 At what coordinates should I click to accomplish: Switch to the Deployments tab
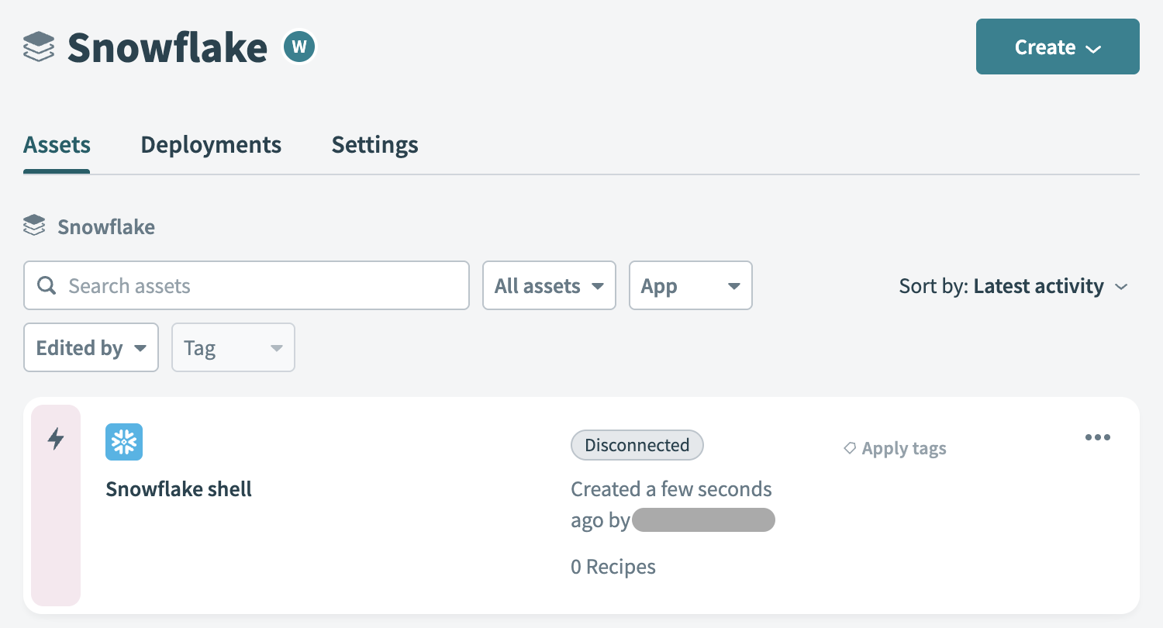211,144
